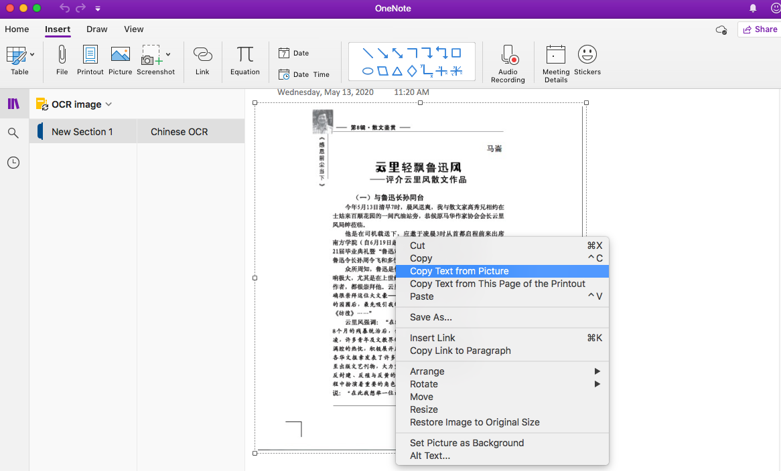This screenshot has width=781, height=471.
Task: Insert today's Date
Action: (294, 54)
